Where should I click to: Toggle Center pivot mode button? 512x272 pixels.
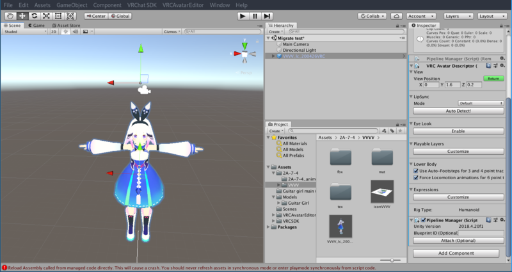coord(96,16)
